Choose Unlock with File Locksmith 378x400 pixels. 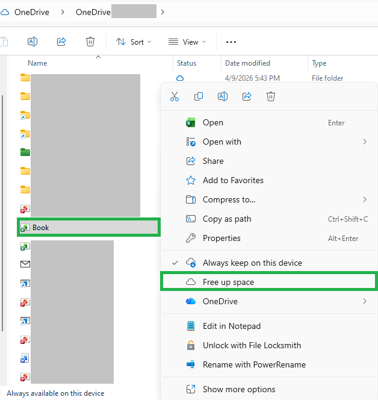point(270,345)
